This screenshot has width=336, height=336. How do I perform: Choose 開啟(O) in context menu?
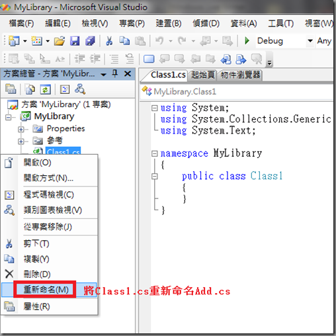(x=49, y=163)
